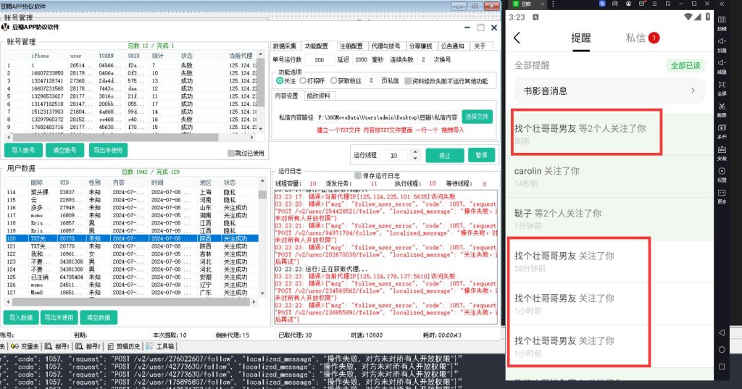This screenshot has height=389, width=742.
Task: Tap the back arrow in the Douban app
Action: point(517,38)
